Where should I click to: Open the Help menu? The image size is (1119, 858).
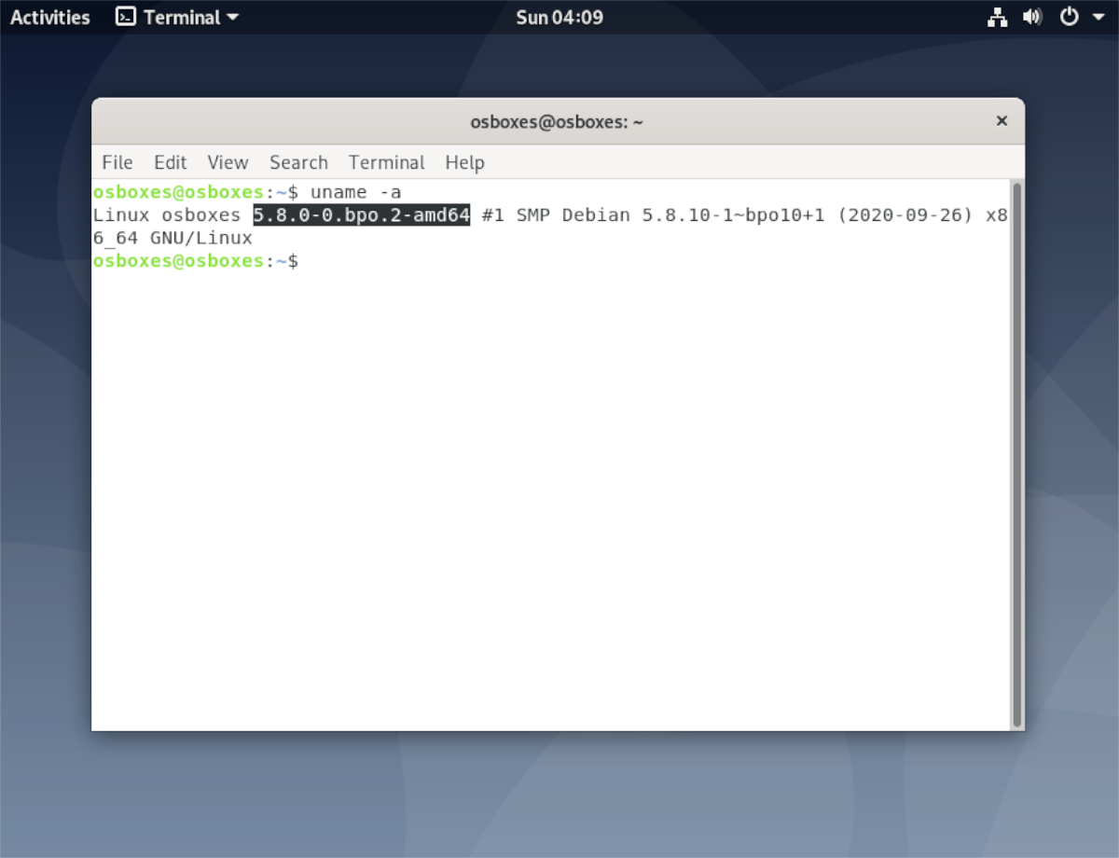464,162
